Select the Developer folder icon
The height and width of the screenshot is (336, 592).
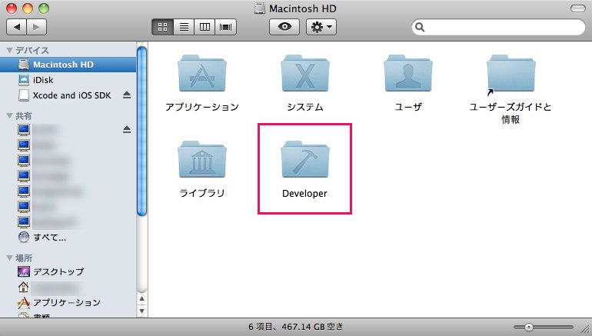pyautogui.click(x=305, y=159)
